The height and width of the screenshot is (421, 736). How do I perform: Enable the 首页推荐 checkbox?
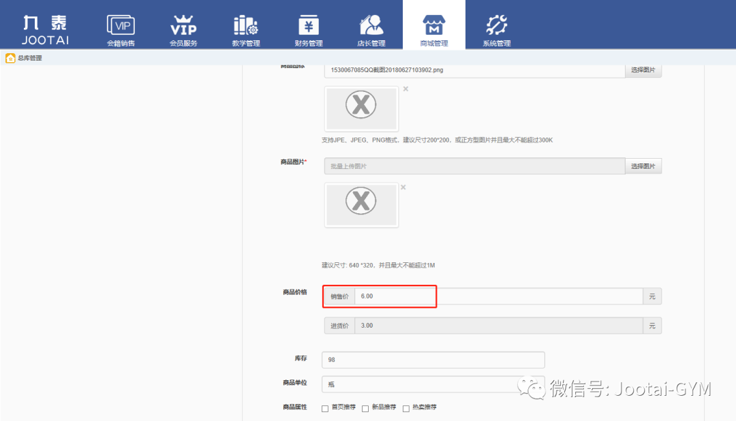coord(324,407)
